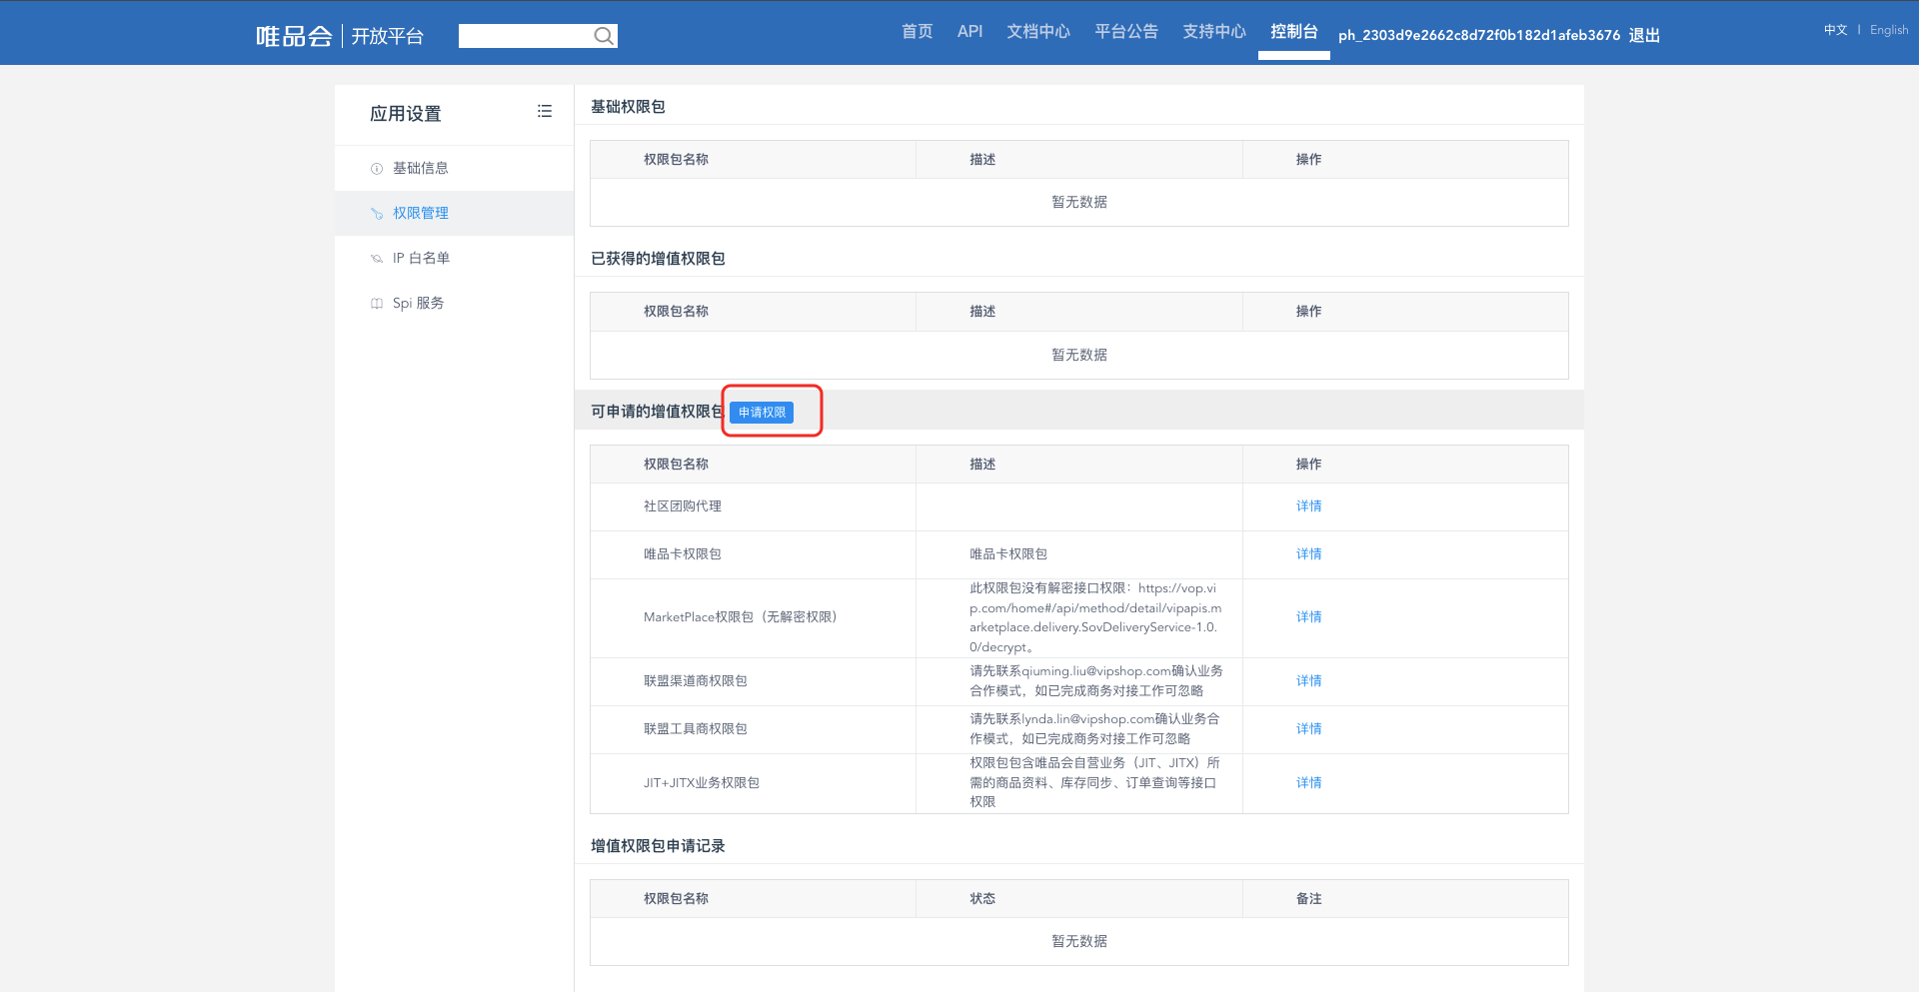The image size is (1919, 992).
Task: Click the search magnifier icon
Action: click(x=603, y=36)
